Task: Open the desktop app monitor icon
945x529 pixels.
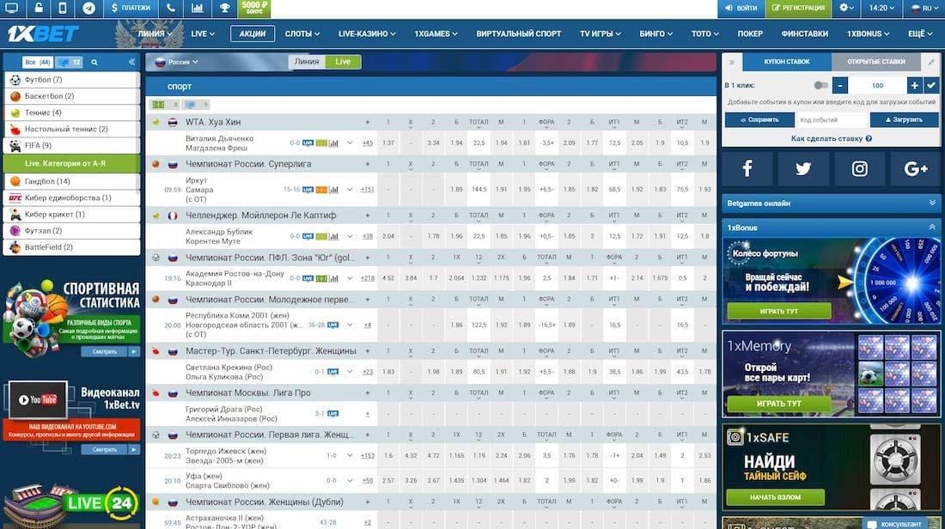Action: (11, 8)
